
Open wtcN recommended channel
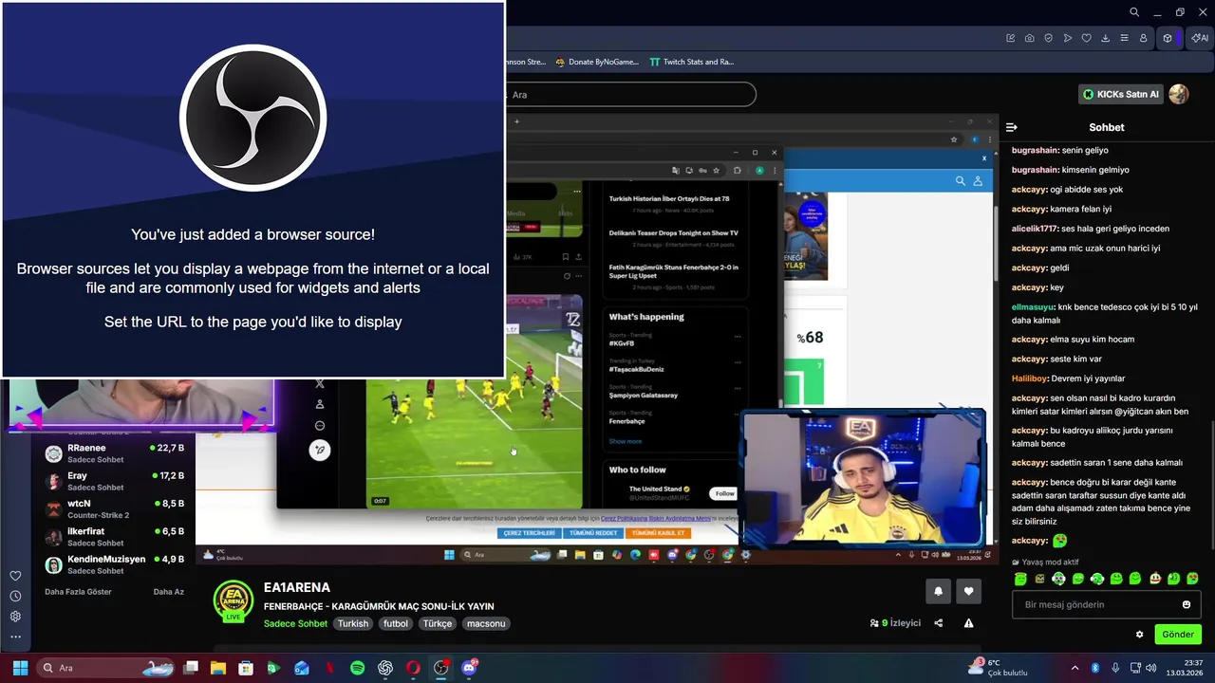pyautogui.click(x=114, y=509)
